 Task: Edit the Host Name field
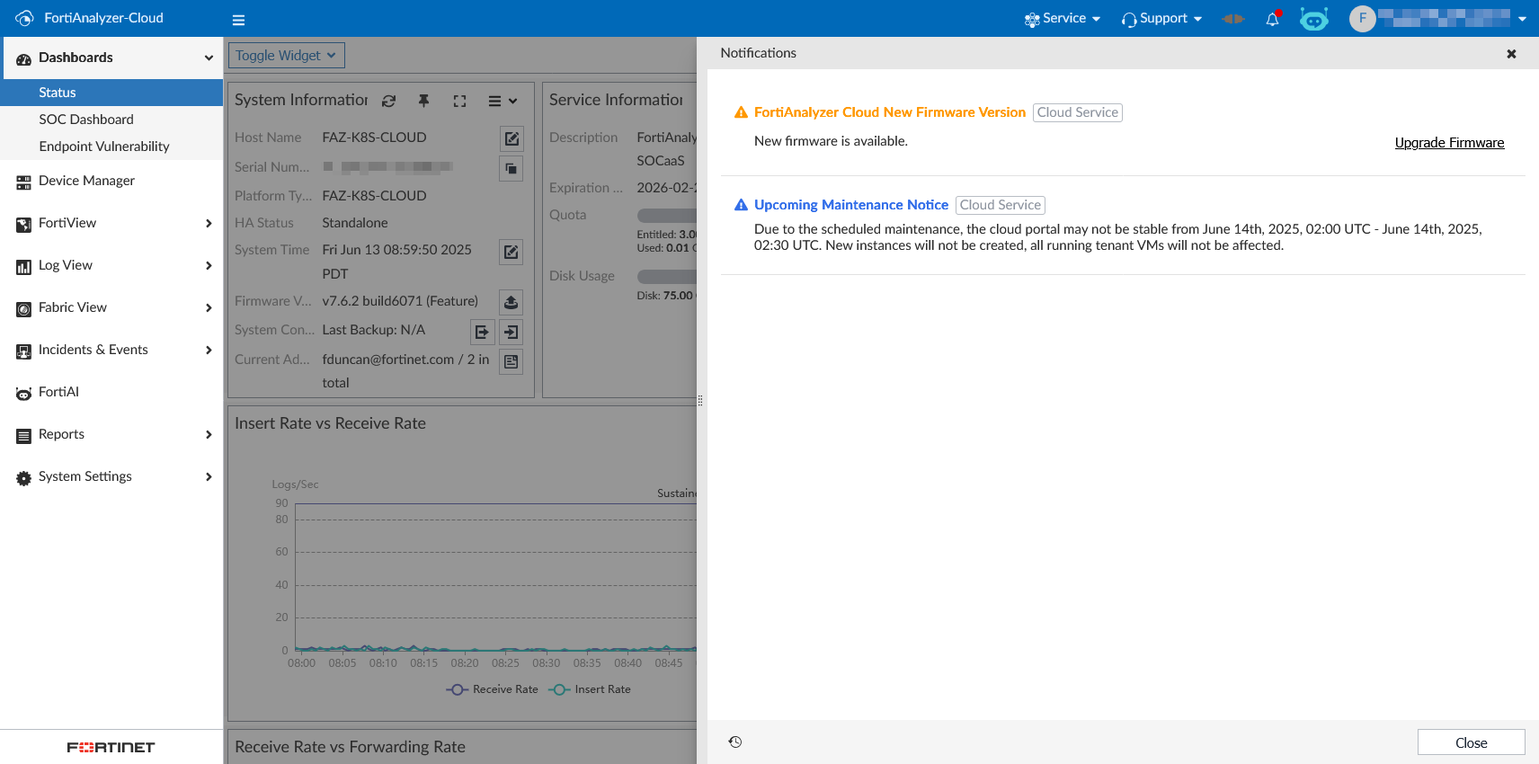pos(511,138)
